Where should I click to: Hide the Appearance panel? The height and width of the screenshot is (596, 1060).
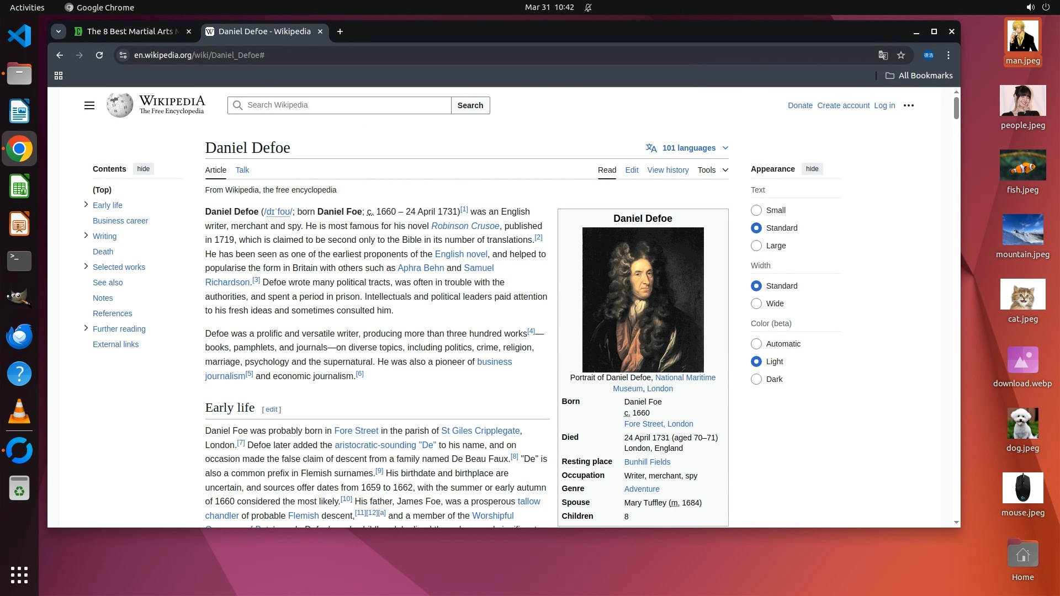(x=812, y=169)
